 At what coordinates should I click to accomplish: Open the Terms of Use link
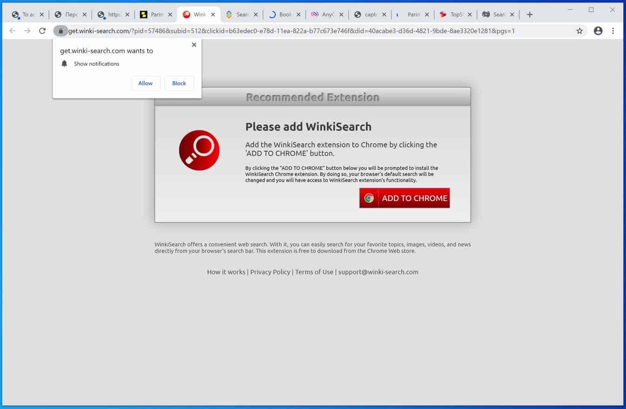click(x=314, y=272)
